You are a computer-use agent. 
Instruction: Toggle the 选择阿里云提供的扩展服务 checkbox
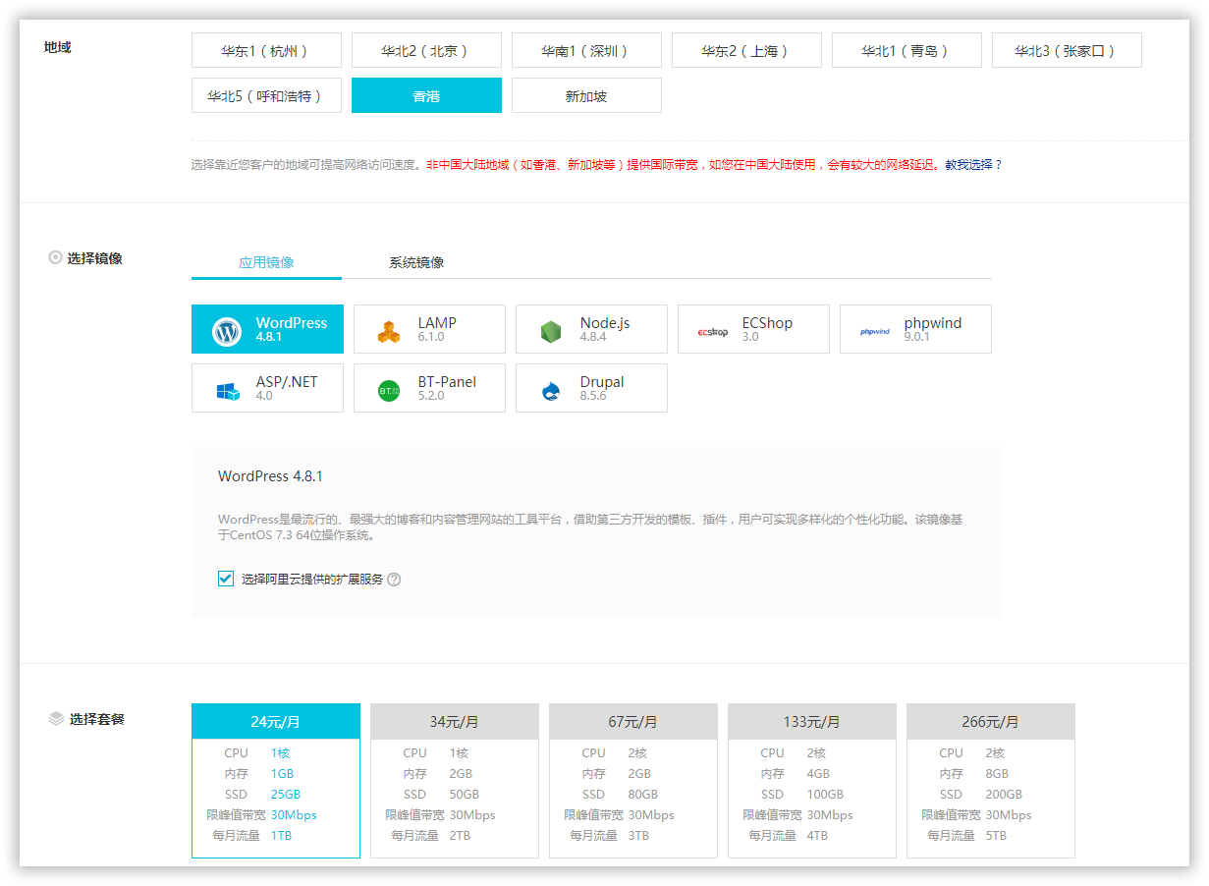click(226, 579)
